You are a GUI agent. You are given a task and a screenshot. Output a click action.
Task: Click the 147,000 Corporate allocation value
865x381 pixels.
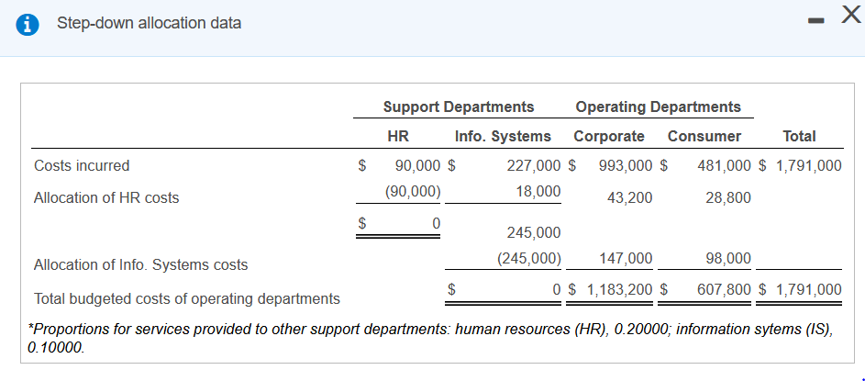point(626,258)
